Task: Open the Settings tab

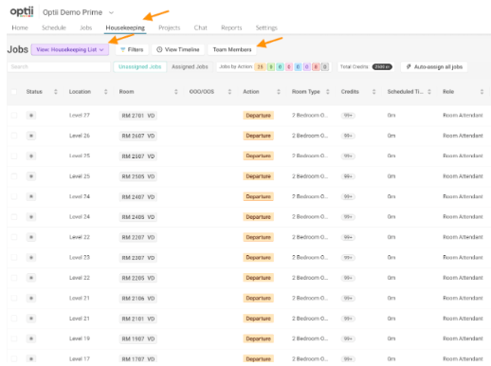Action: click(x=266, y=27)
